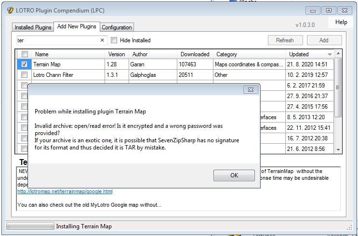Viewport: 358px width, 236px height.
Task: Click the plugin list scroll-up arrow
Action: [338, 54]
